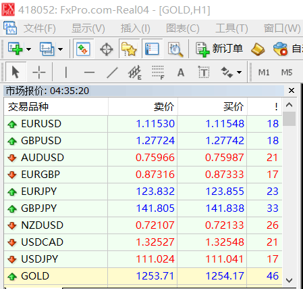The height and width of the screenshot is (289, 303).
Task: Select the cursor arrow tool
Action: (x=16, y=72)
